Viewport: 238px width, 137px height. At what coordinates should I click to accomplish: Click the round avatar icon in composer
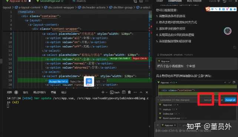[x=227, y=31]
